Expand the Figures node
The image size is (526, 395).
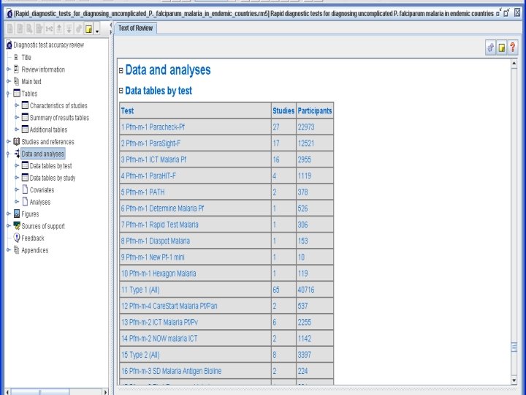[x=8, y=214]
